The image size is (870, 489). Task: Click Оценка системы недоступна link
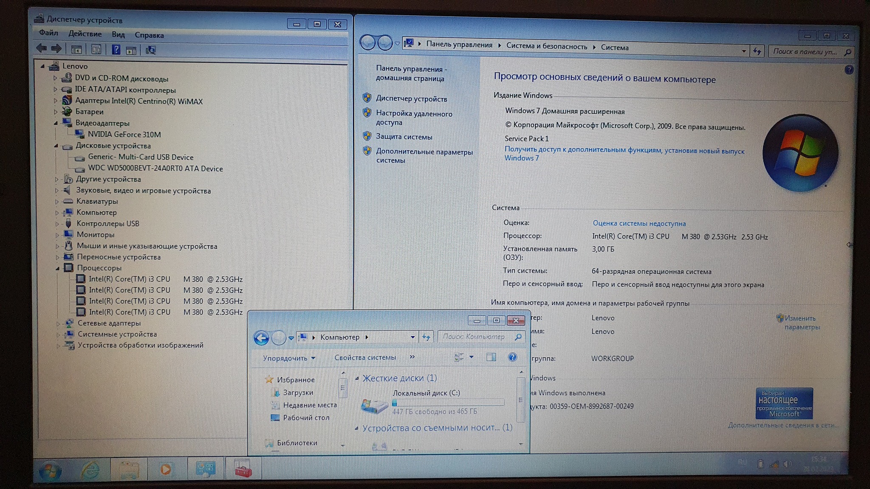(639, 224)
